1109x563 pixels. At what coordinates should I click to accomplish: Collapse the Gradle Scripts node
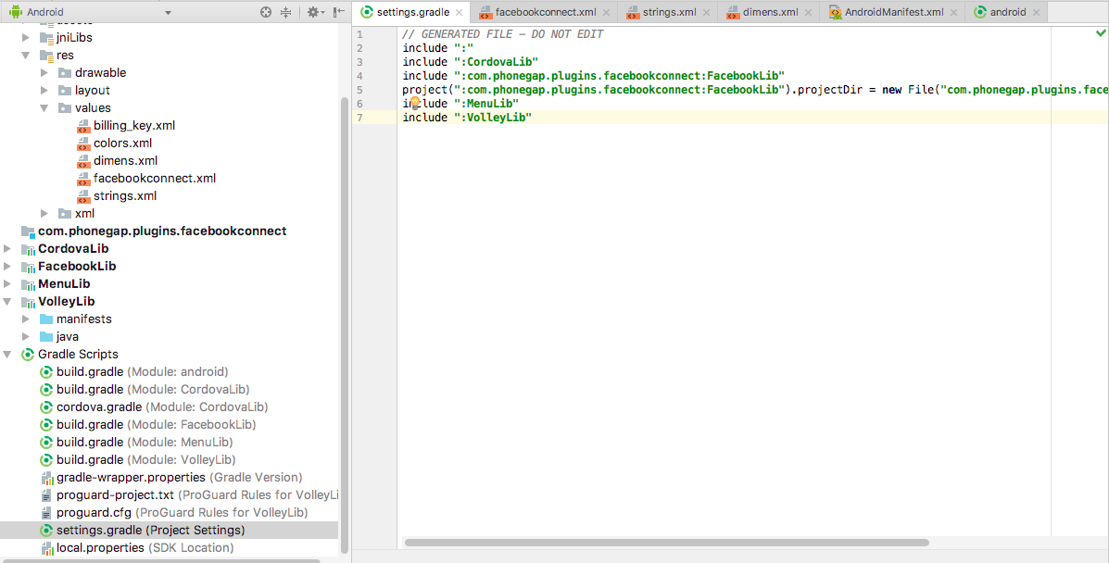[x=8, y=355]
